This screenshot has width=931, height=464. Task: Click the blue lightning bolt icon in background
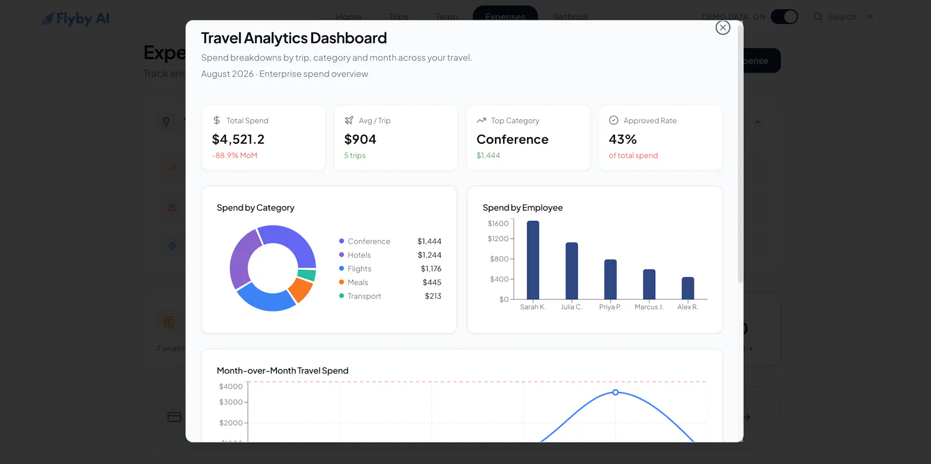(172, 246)
